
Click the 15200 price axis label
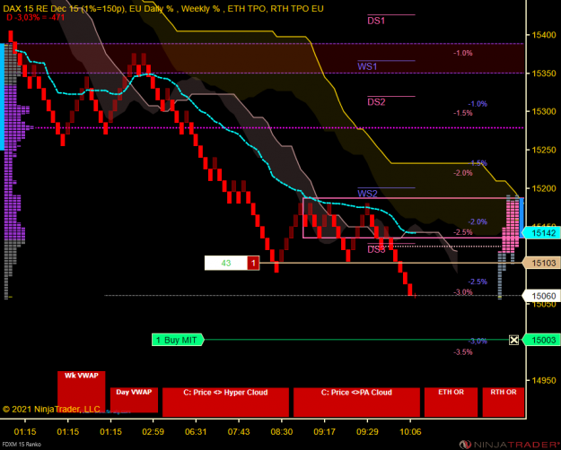pyautogui.click(x=544, y=188)
